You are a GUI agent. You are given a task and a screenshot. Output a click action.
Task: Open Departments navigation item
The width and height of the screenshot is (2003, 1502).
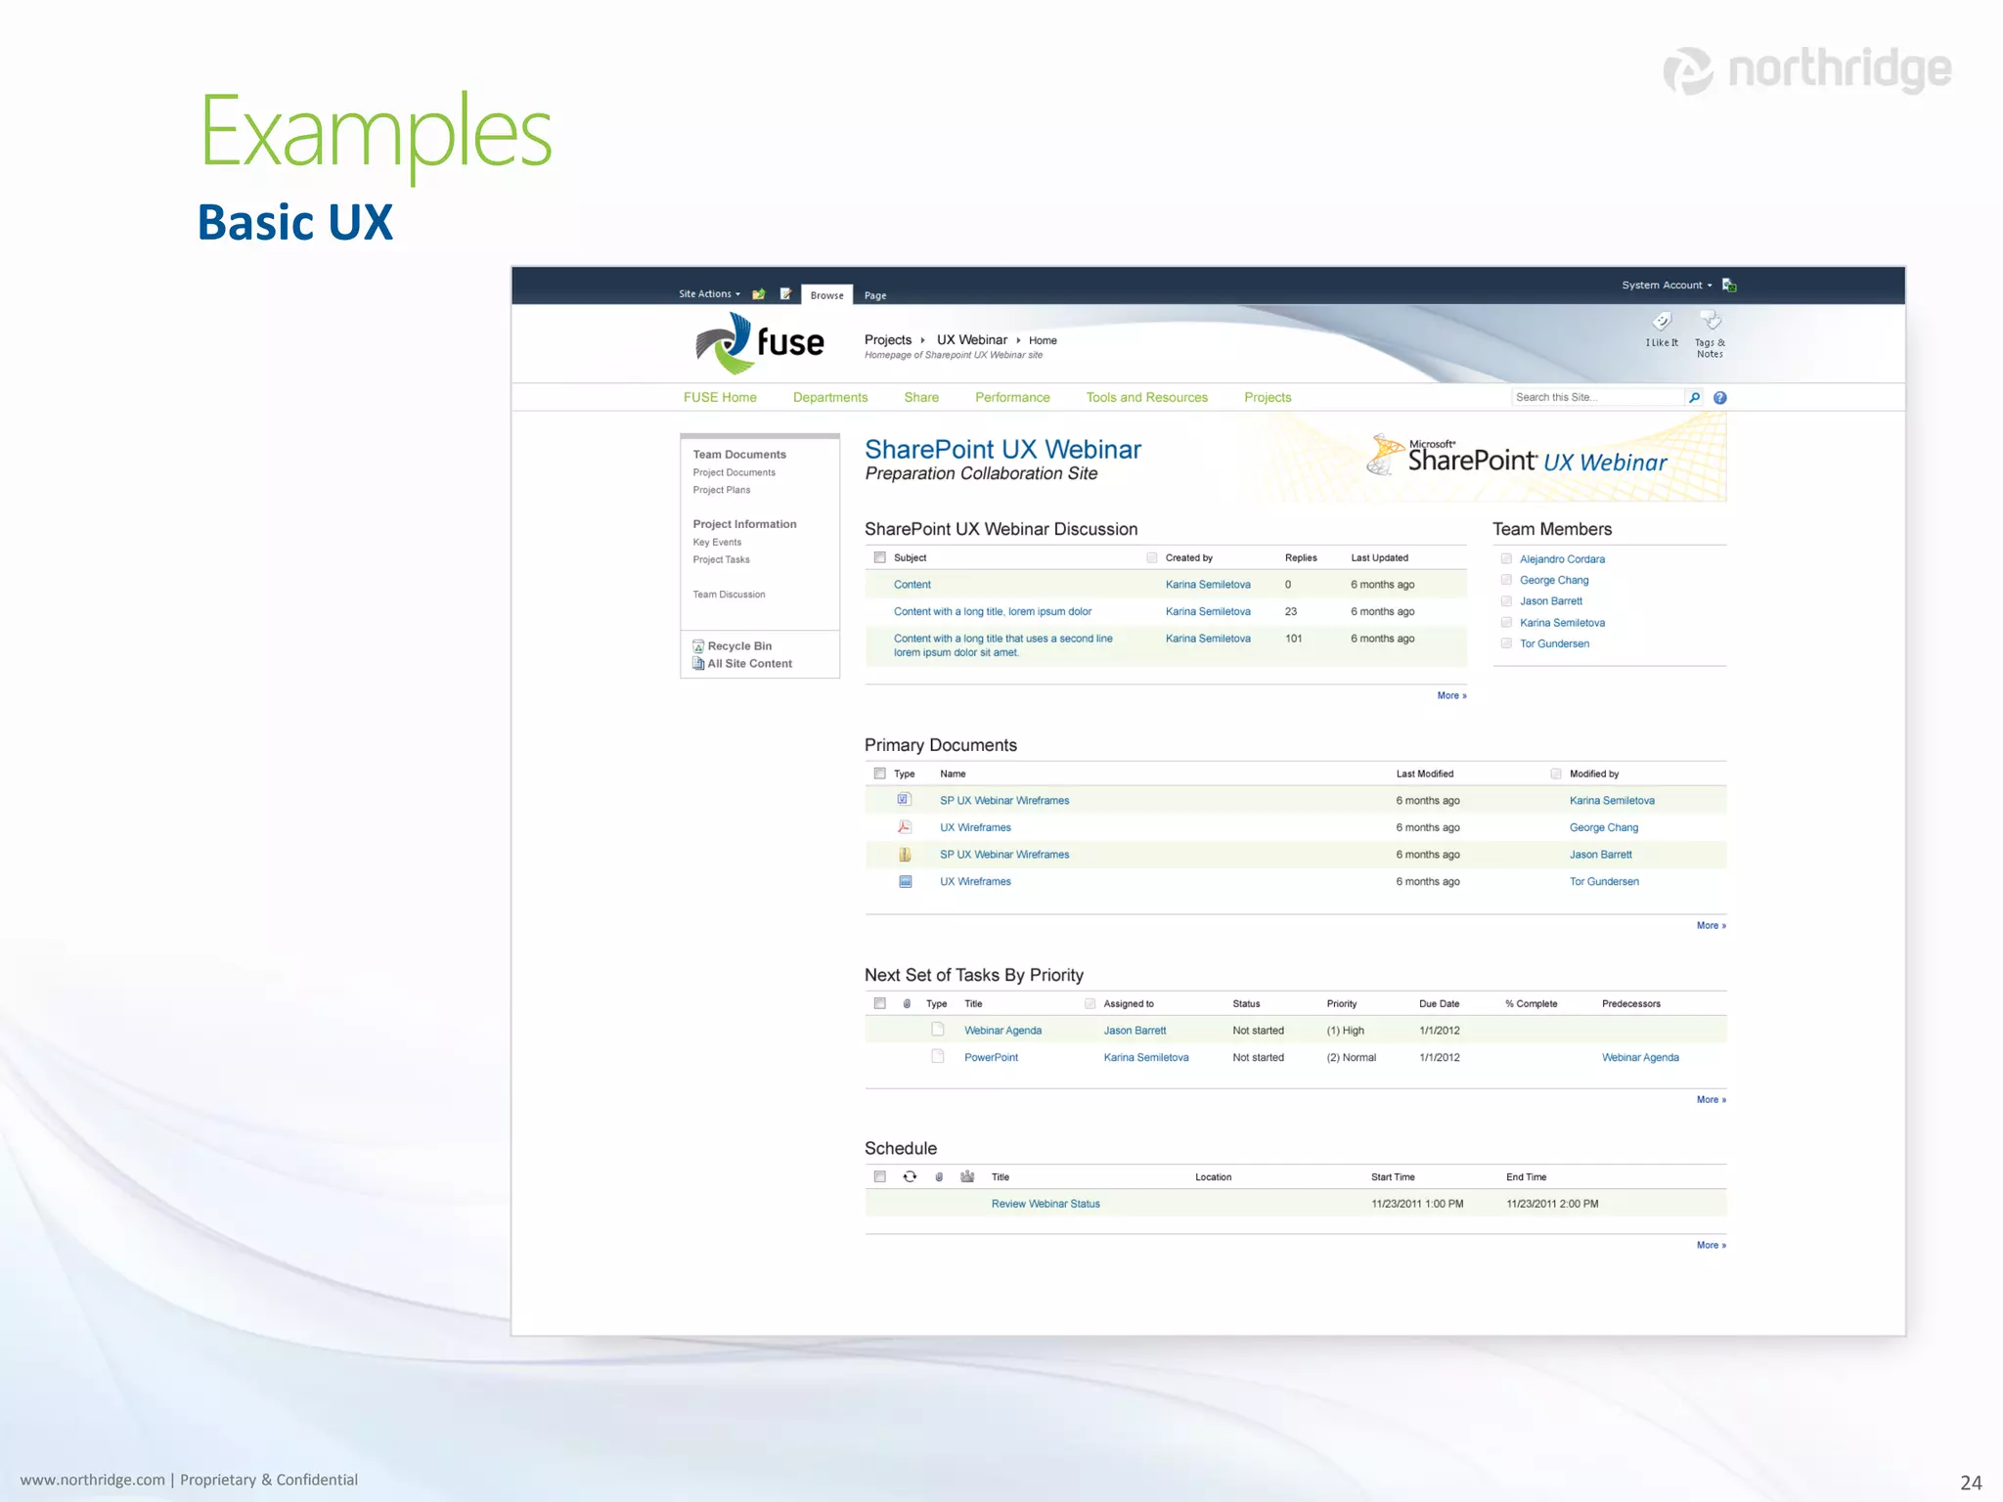(x=830, y=397)
